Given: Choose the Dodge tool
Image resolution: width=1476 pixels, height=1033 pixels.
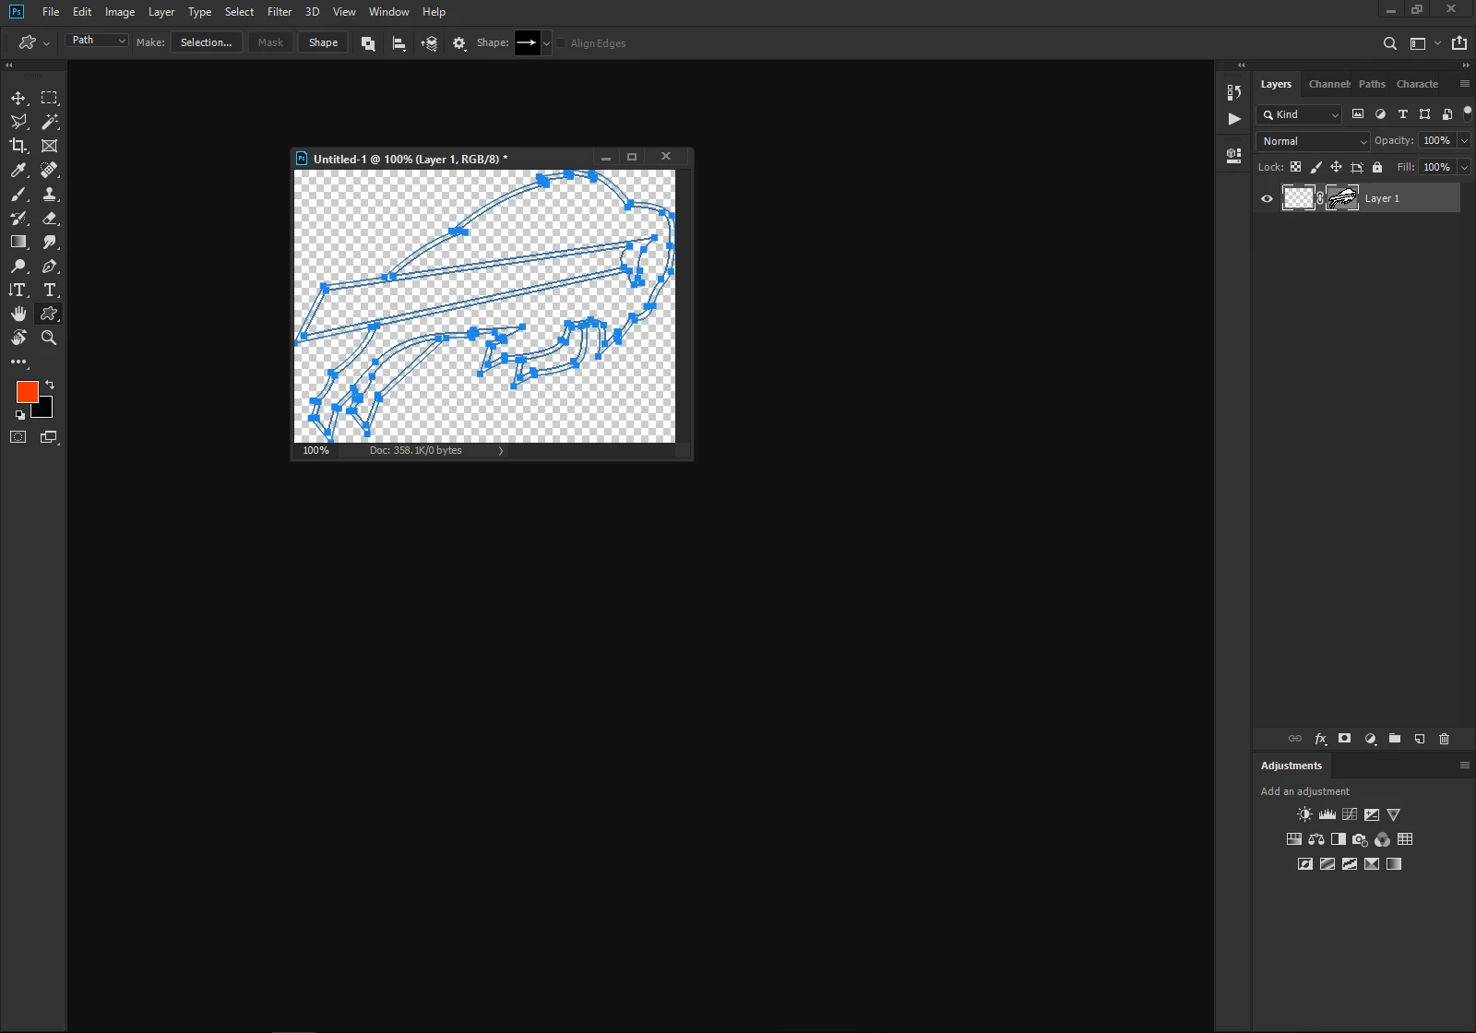Looking at the screenshot, I should 18,266.
